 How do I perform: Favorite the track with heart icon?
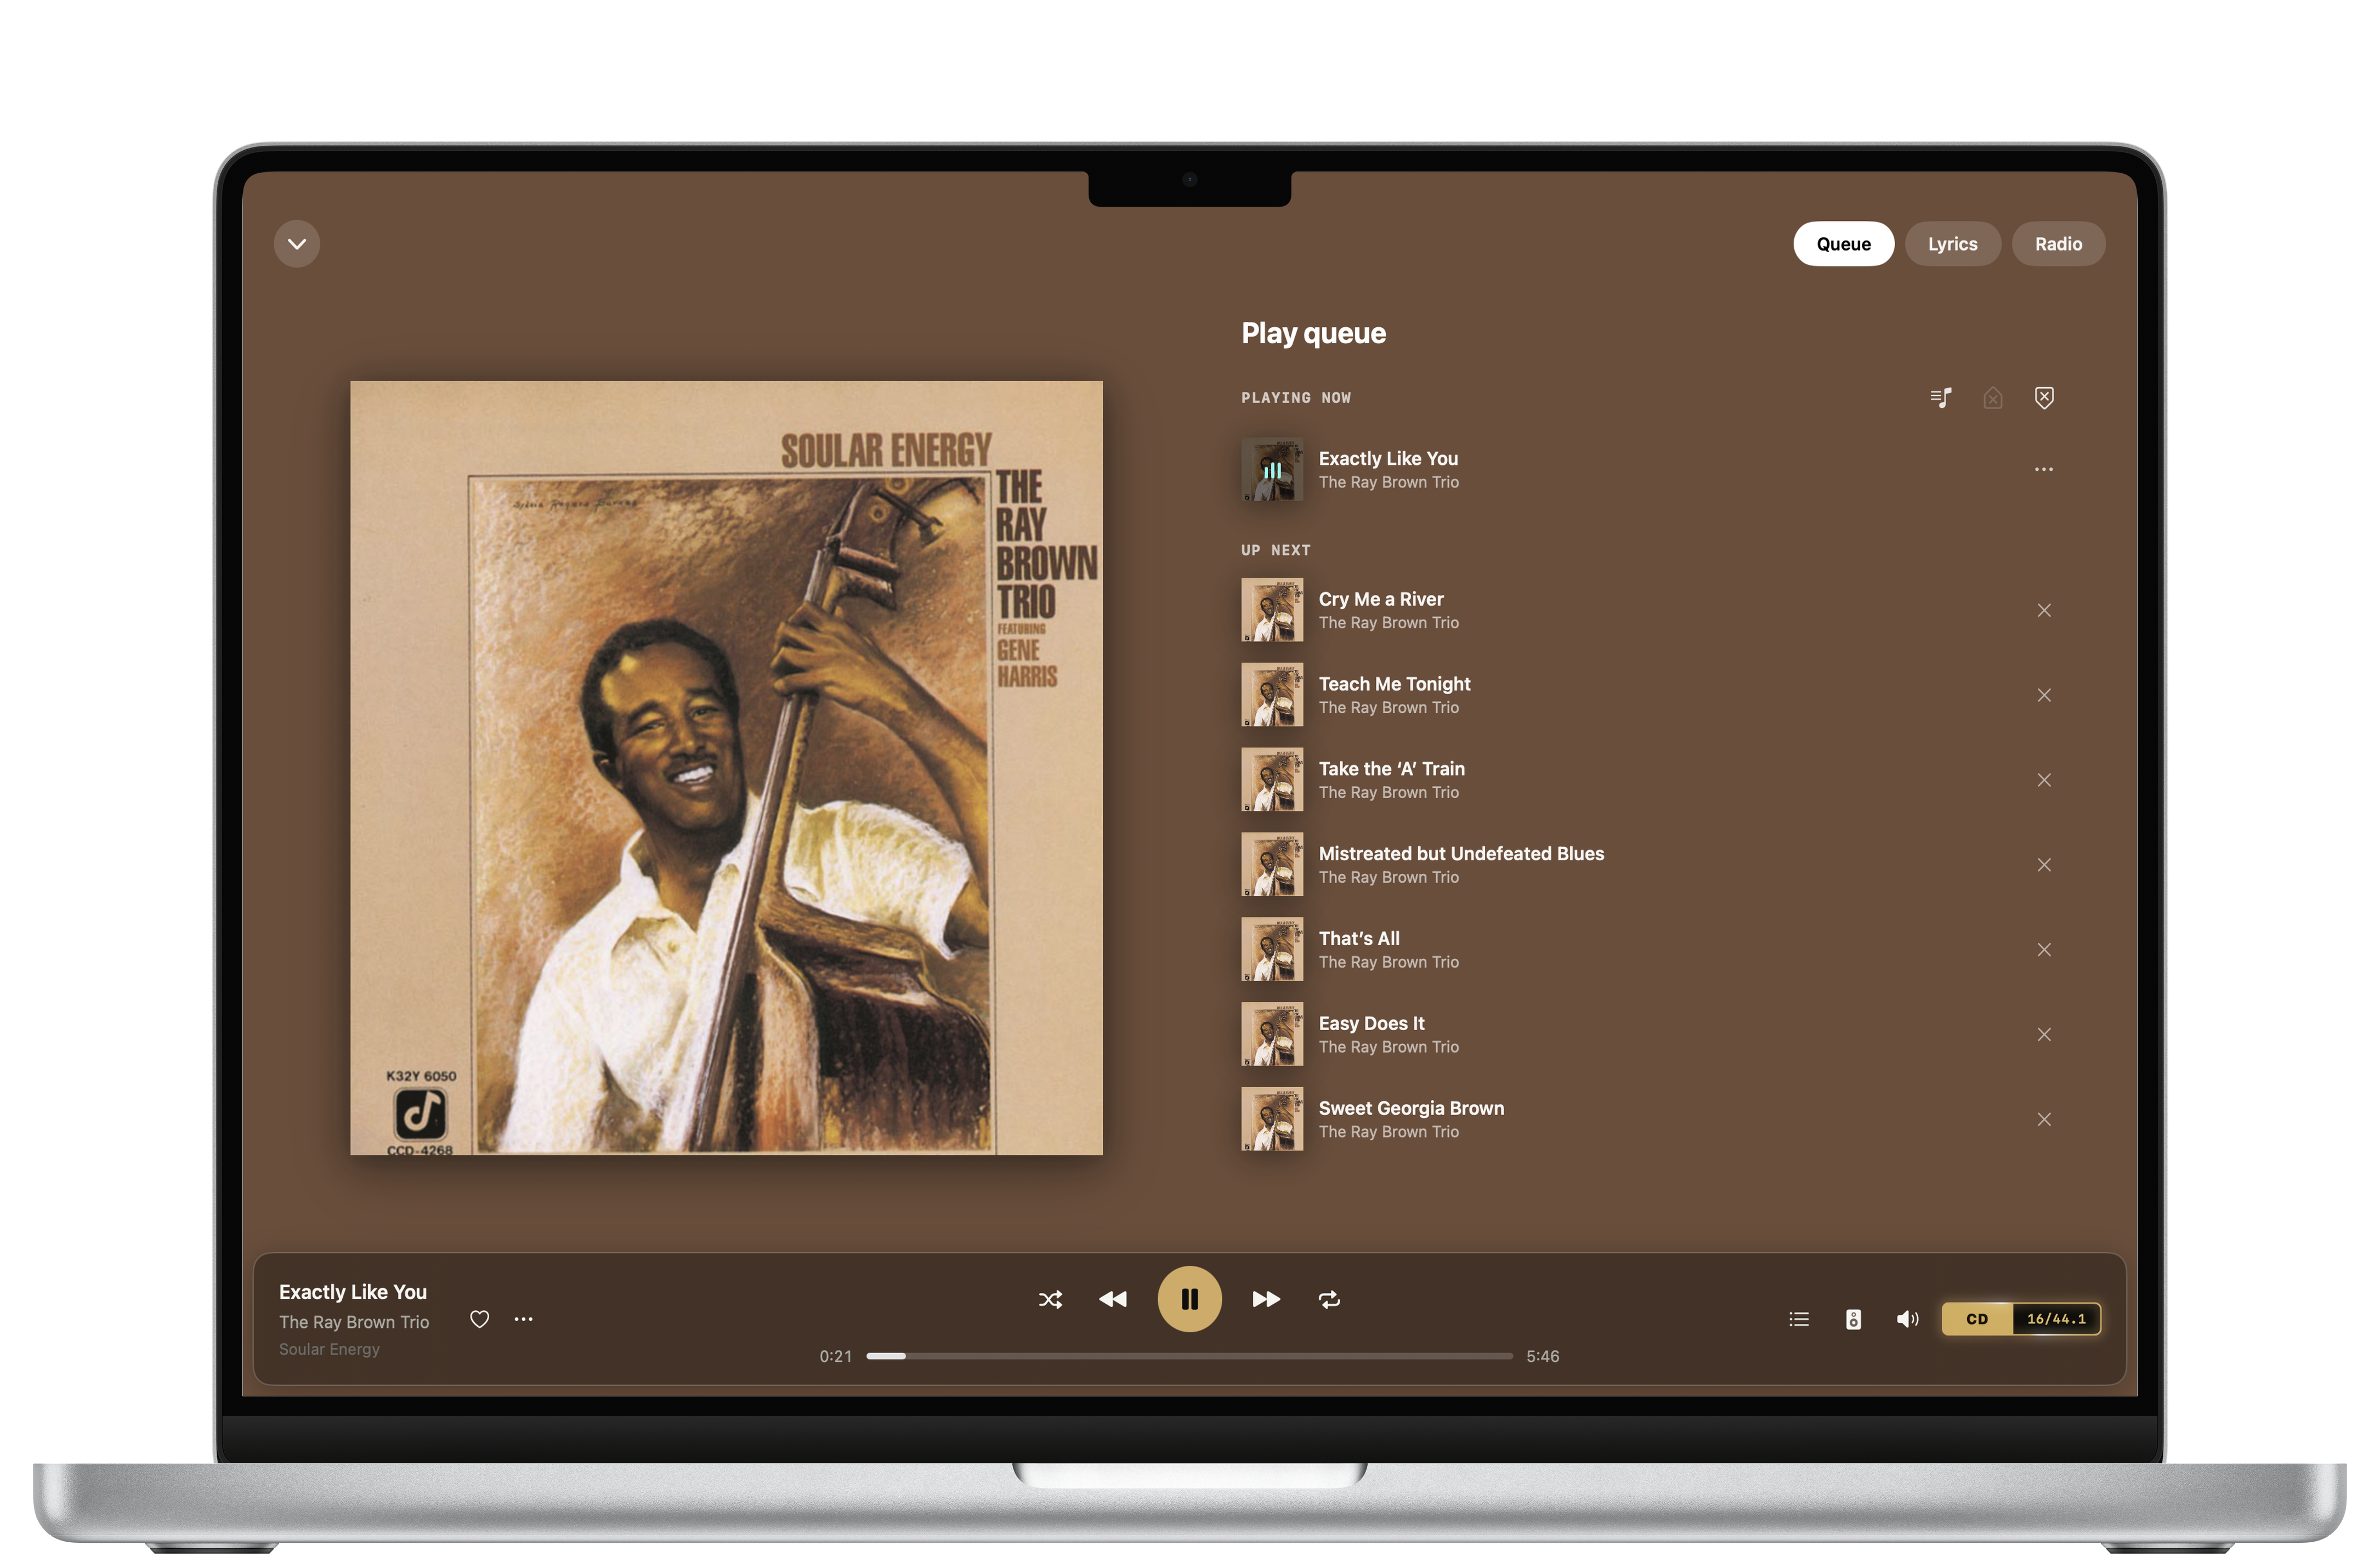(480, 1319)
